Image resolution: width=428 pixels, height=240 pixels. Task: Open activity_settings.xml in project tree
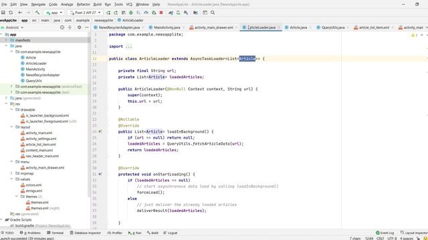[41, 139]
